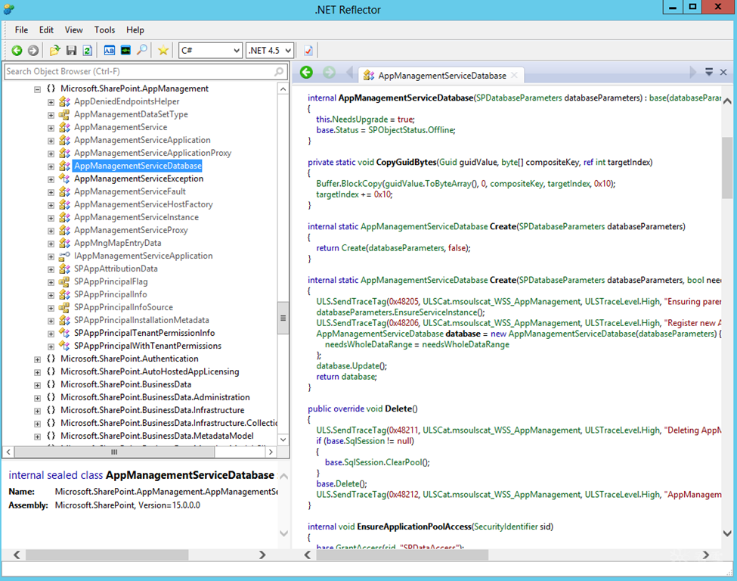Open an assembly with the folder icon
The image size is (737, 581).
coord(55,51)
